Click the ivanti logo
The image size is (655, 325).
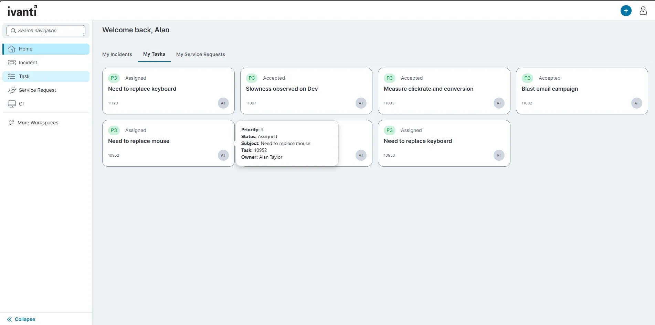coord(22,11)
